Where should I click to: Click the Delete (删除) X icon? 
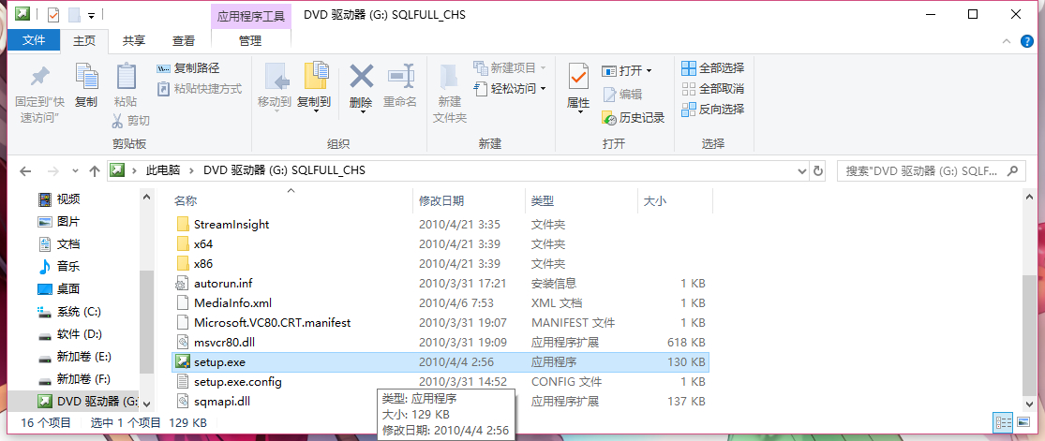[361, 78]
